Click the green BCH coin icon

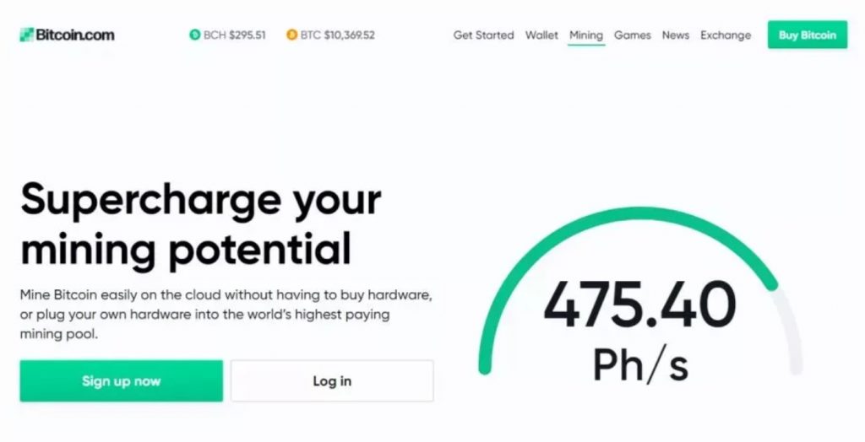(194, 35)
